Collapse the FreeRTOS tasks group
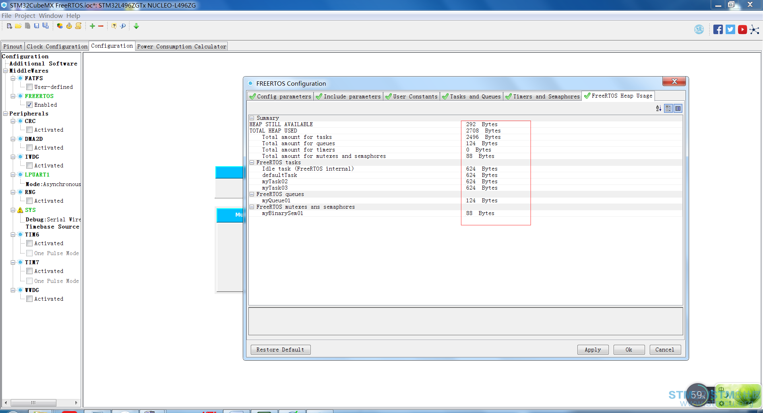This screenshot has width=763, height=413. [x=252, y=163]
